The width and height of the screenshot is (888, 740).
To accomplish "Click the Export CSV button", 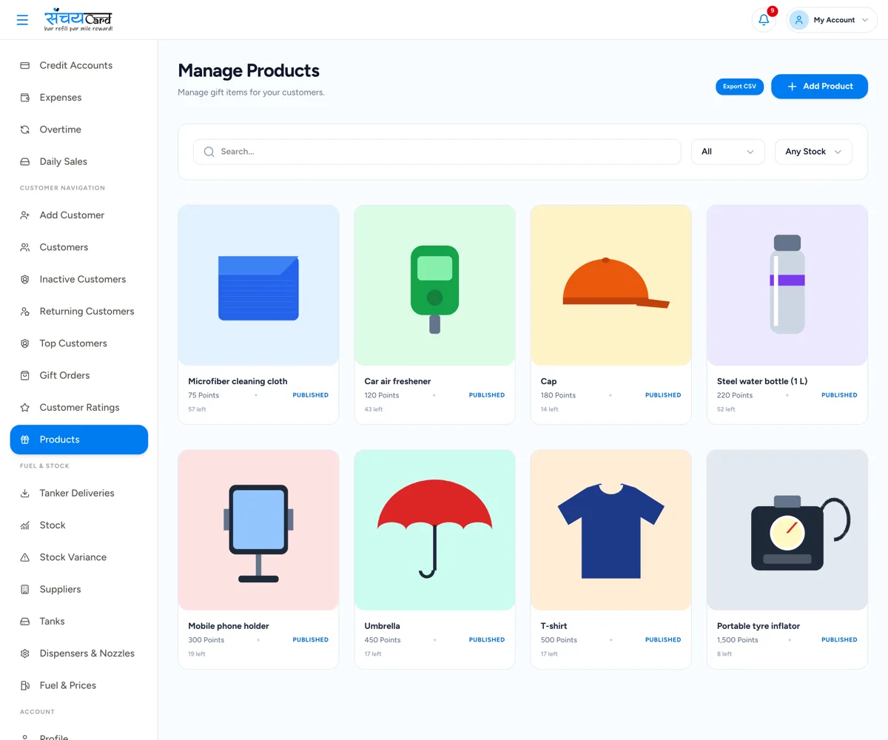I will pos(739,87).
